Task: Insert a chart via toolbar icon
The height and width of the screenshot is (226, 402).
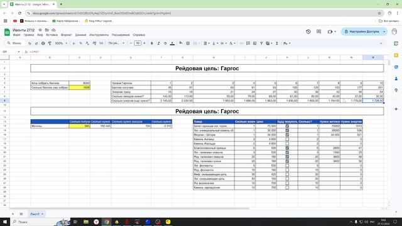Action: tap(254, 43)
